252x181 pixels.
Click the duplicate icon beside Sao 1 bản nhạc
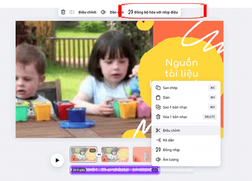(158, 107)
